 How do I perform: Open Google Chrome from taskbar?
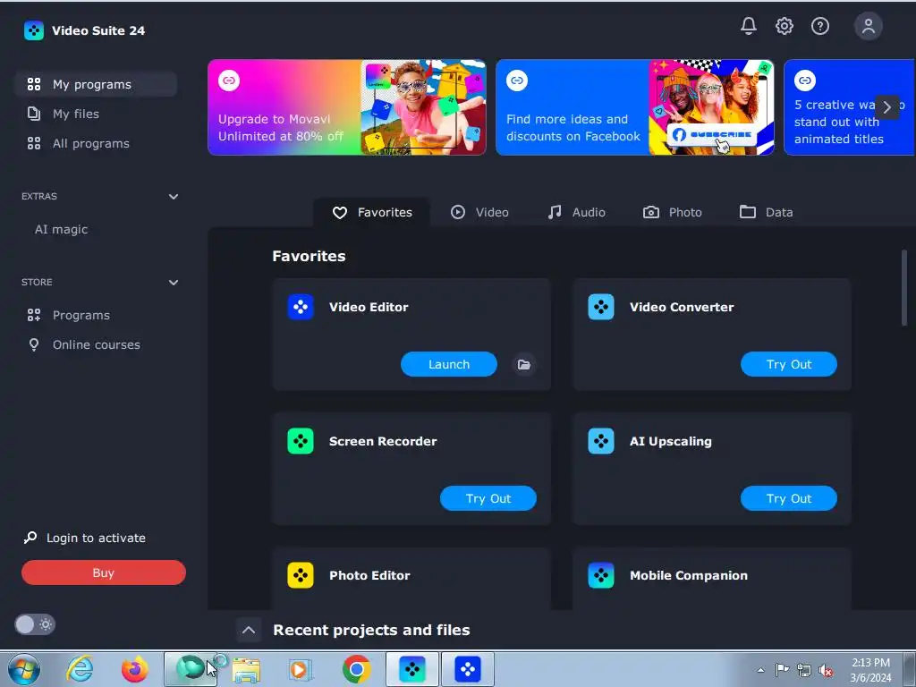pyautogui.click(x=356, y=669)
